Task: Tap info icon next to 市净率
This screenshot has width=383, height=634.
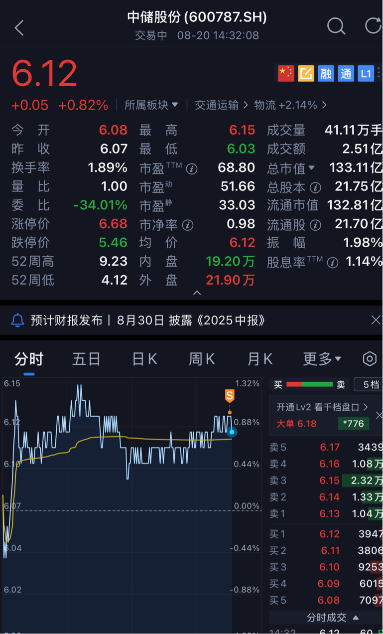Action: tap(187, 225)
